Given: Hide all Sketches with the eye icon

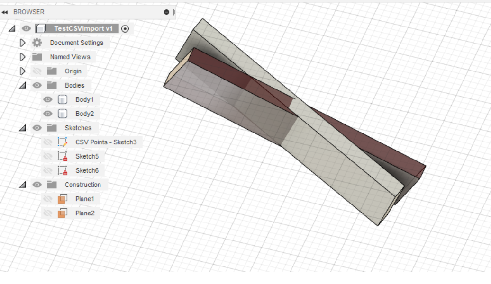Looking at the screenshot, I should [x=37, y=128].
